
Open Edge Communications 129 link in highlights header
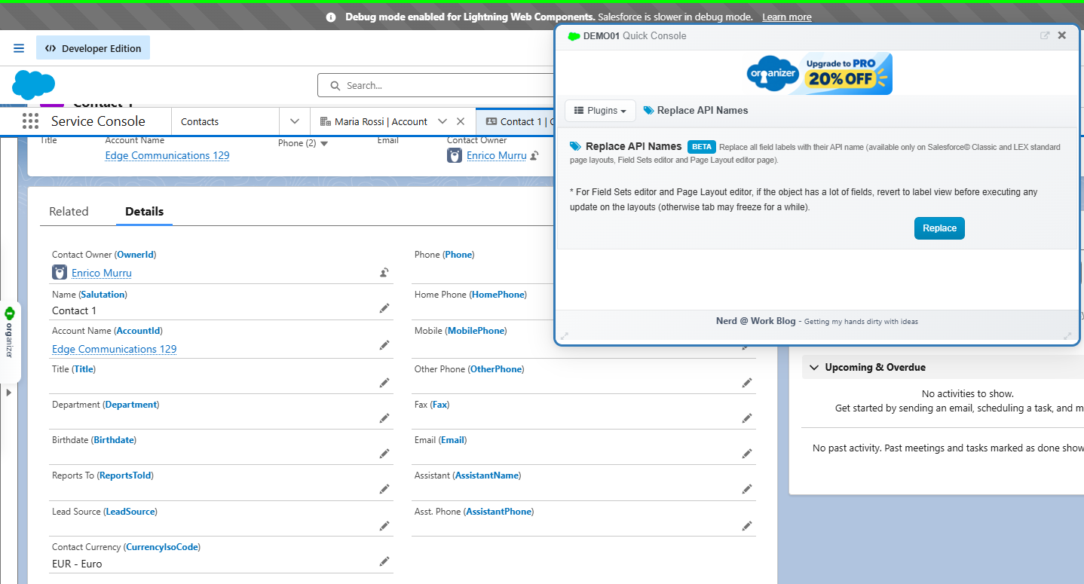167,156
